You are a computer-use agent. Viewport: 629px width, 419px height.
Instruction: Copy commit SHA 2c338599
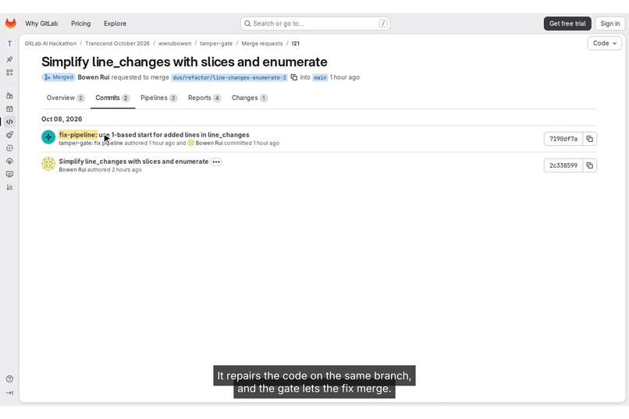[x=590, y=165]
